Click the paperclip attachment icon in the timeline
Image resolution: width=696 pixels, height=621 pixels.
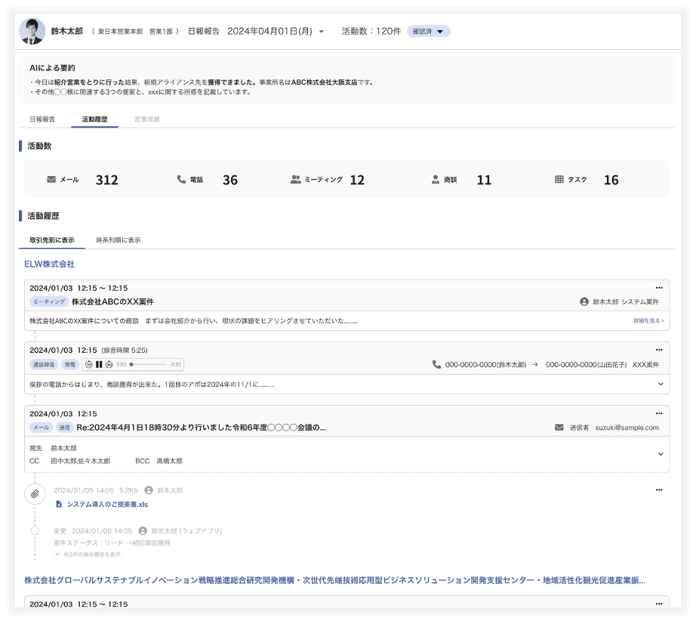click(34, 493)
